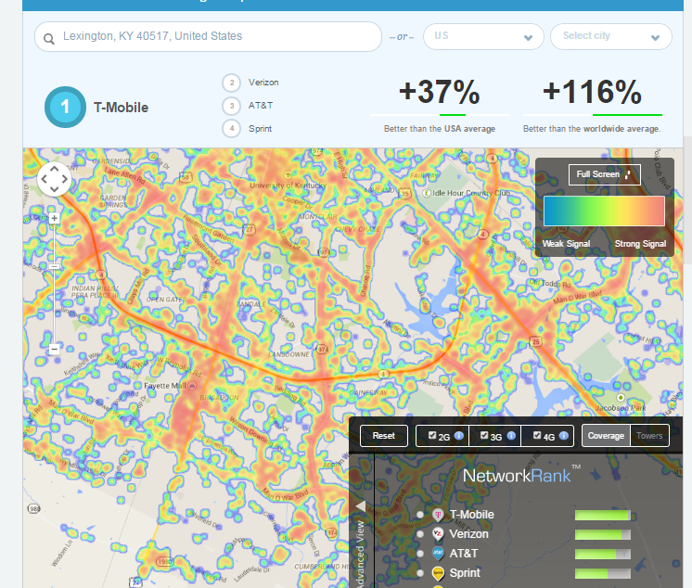
Task: Click the map pan navigation control
Action: (x=55, y=179)
